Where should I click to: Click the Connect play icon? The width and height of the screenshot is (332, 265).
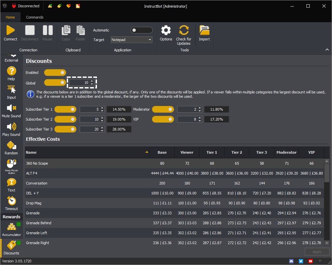[x=10, y=30]
